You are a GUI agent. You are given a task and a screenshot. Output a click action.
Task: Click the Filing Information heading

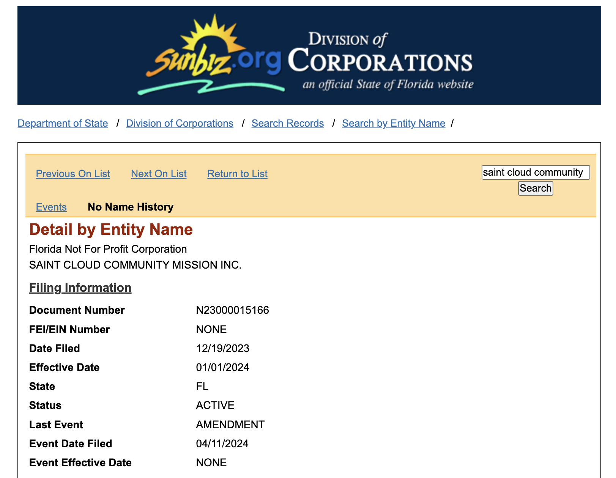(80, 288)
